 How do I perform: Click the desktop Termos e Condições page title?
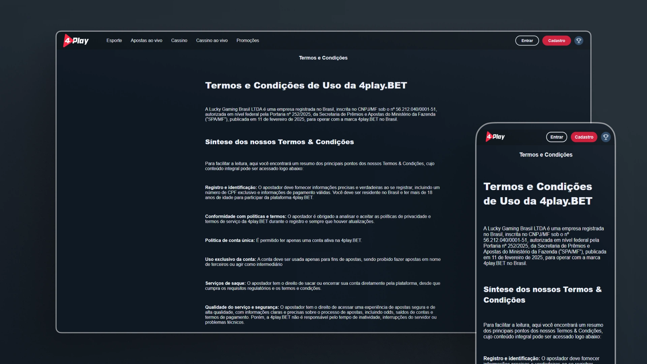click(x=323, y=58)
